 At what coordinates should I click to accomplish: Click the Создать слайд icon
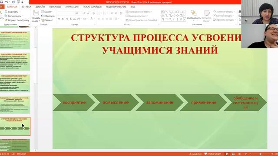[x=36, y=13]
